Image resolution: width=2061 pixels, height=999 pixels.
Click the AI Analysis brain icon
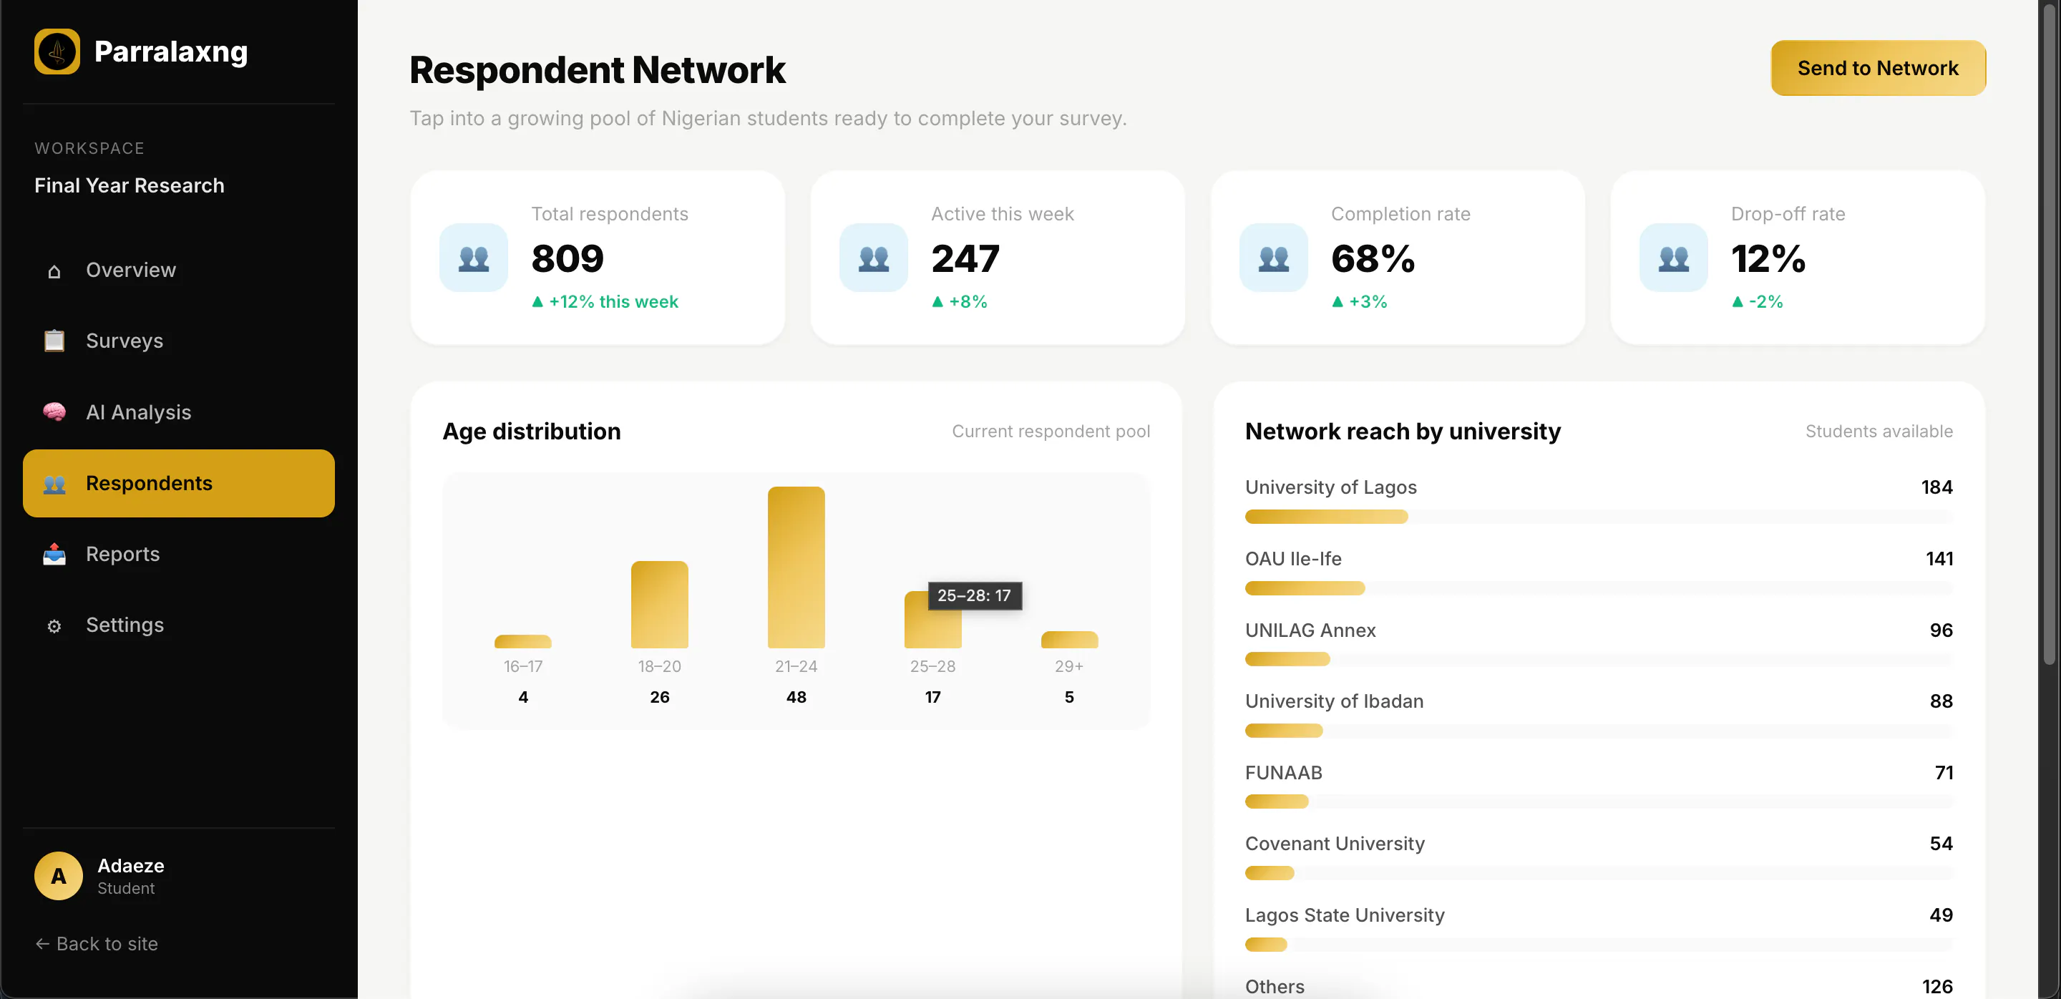pos(54,412)
